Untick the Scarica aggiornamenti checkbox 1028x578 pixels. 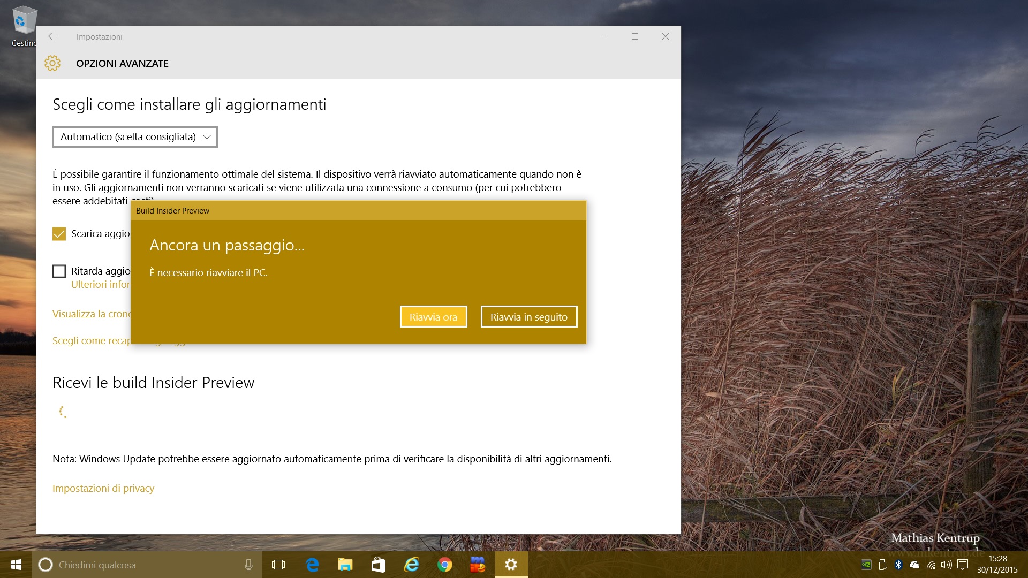point(59,234)
